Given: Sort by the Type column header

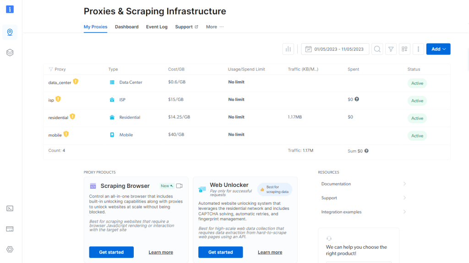Looking at the screenshot, I should [x=113, y=69].
